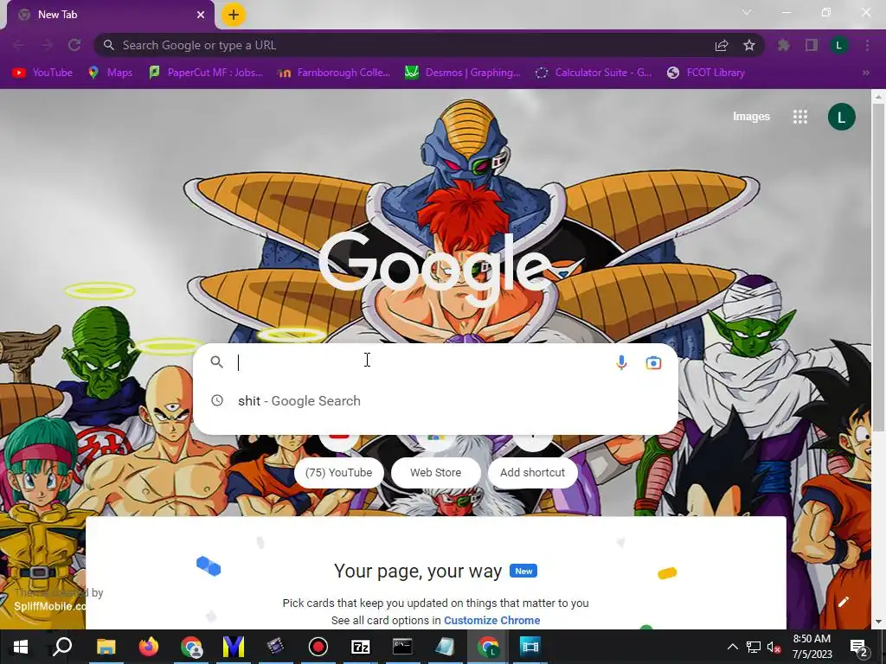The image size is (886, 664).
Task: Open Google apps grid
Action: tap(799, 117)
